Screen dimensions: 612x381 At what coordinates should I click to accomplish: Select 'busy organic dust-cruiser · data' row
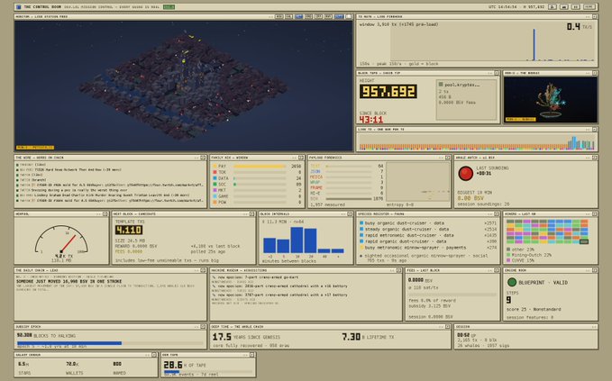click(x=428, y=223)
